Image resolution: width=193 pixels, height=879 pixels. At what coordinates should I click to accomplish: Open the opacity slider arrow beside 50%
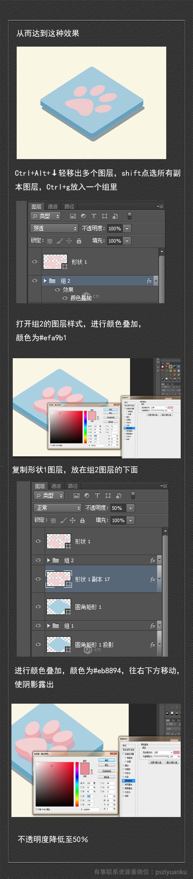[x=130, y=508]
